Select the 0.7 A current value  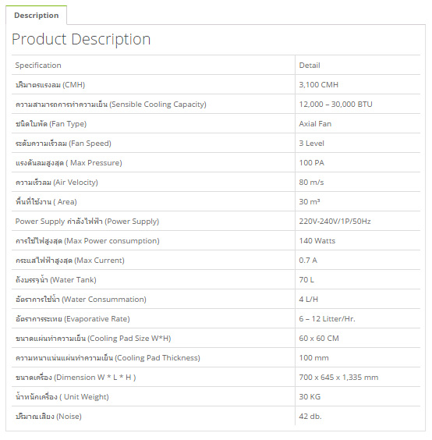coord(308,260)
